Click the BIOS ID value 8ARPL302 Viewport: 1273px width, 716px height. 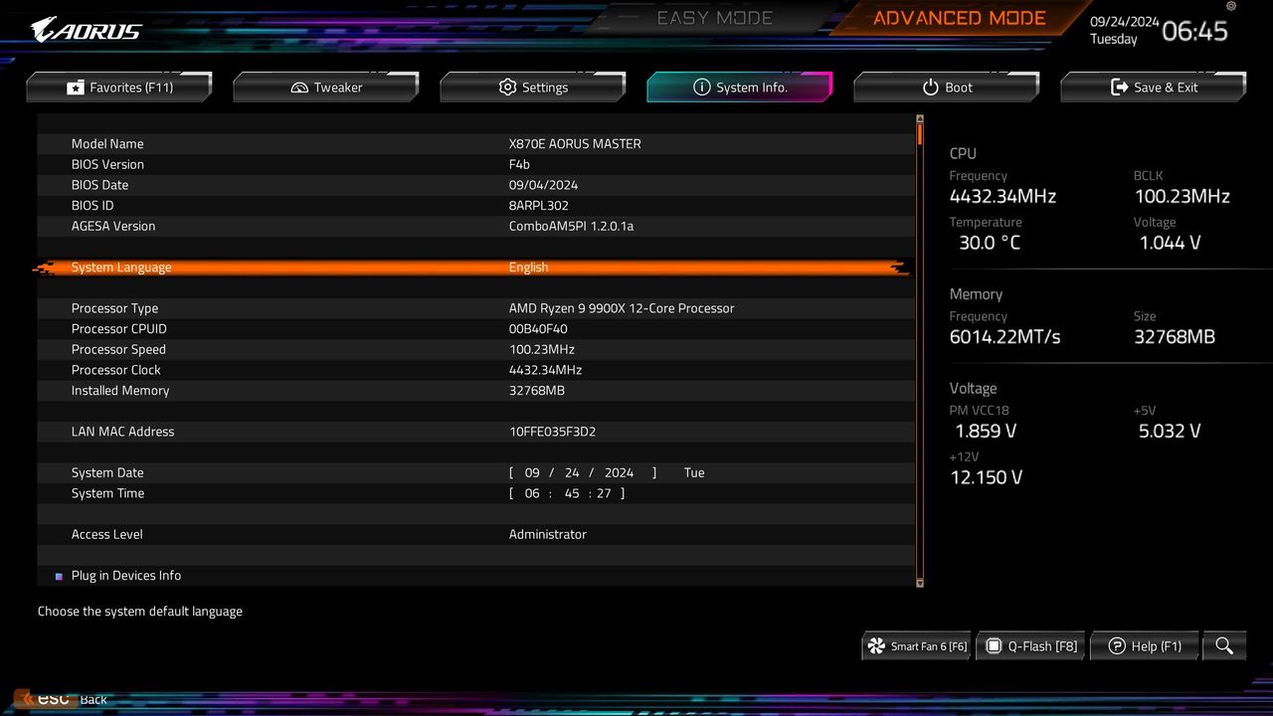pyautogui.click(x=538, y=206)
